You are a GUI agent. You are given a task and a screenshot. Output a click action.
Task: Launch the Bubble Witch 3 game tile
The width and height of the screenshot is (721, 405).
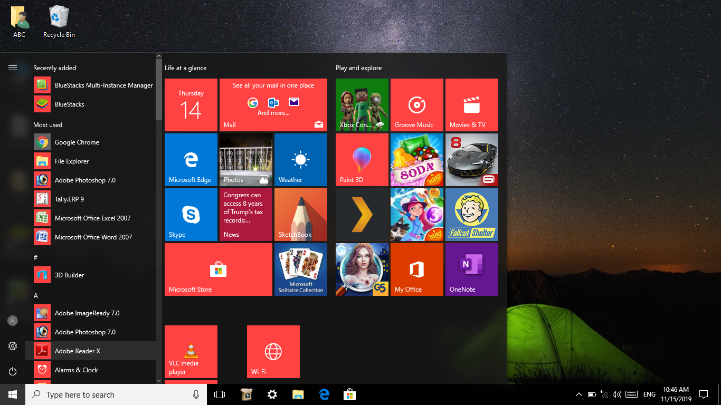pos(417,215)
